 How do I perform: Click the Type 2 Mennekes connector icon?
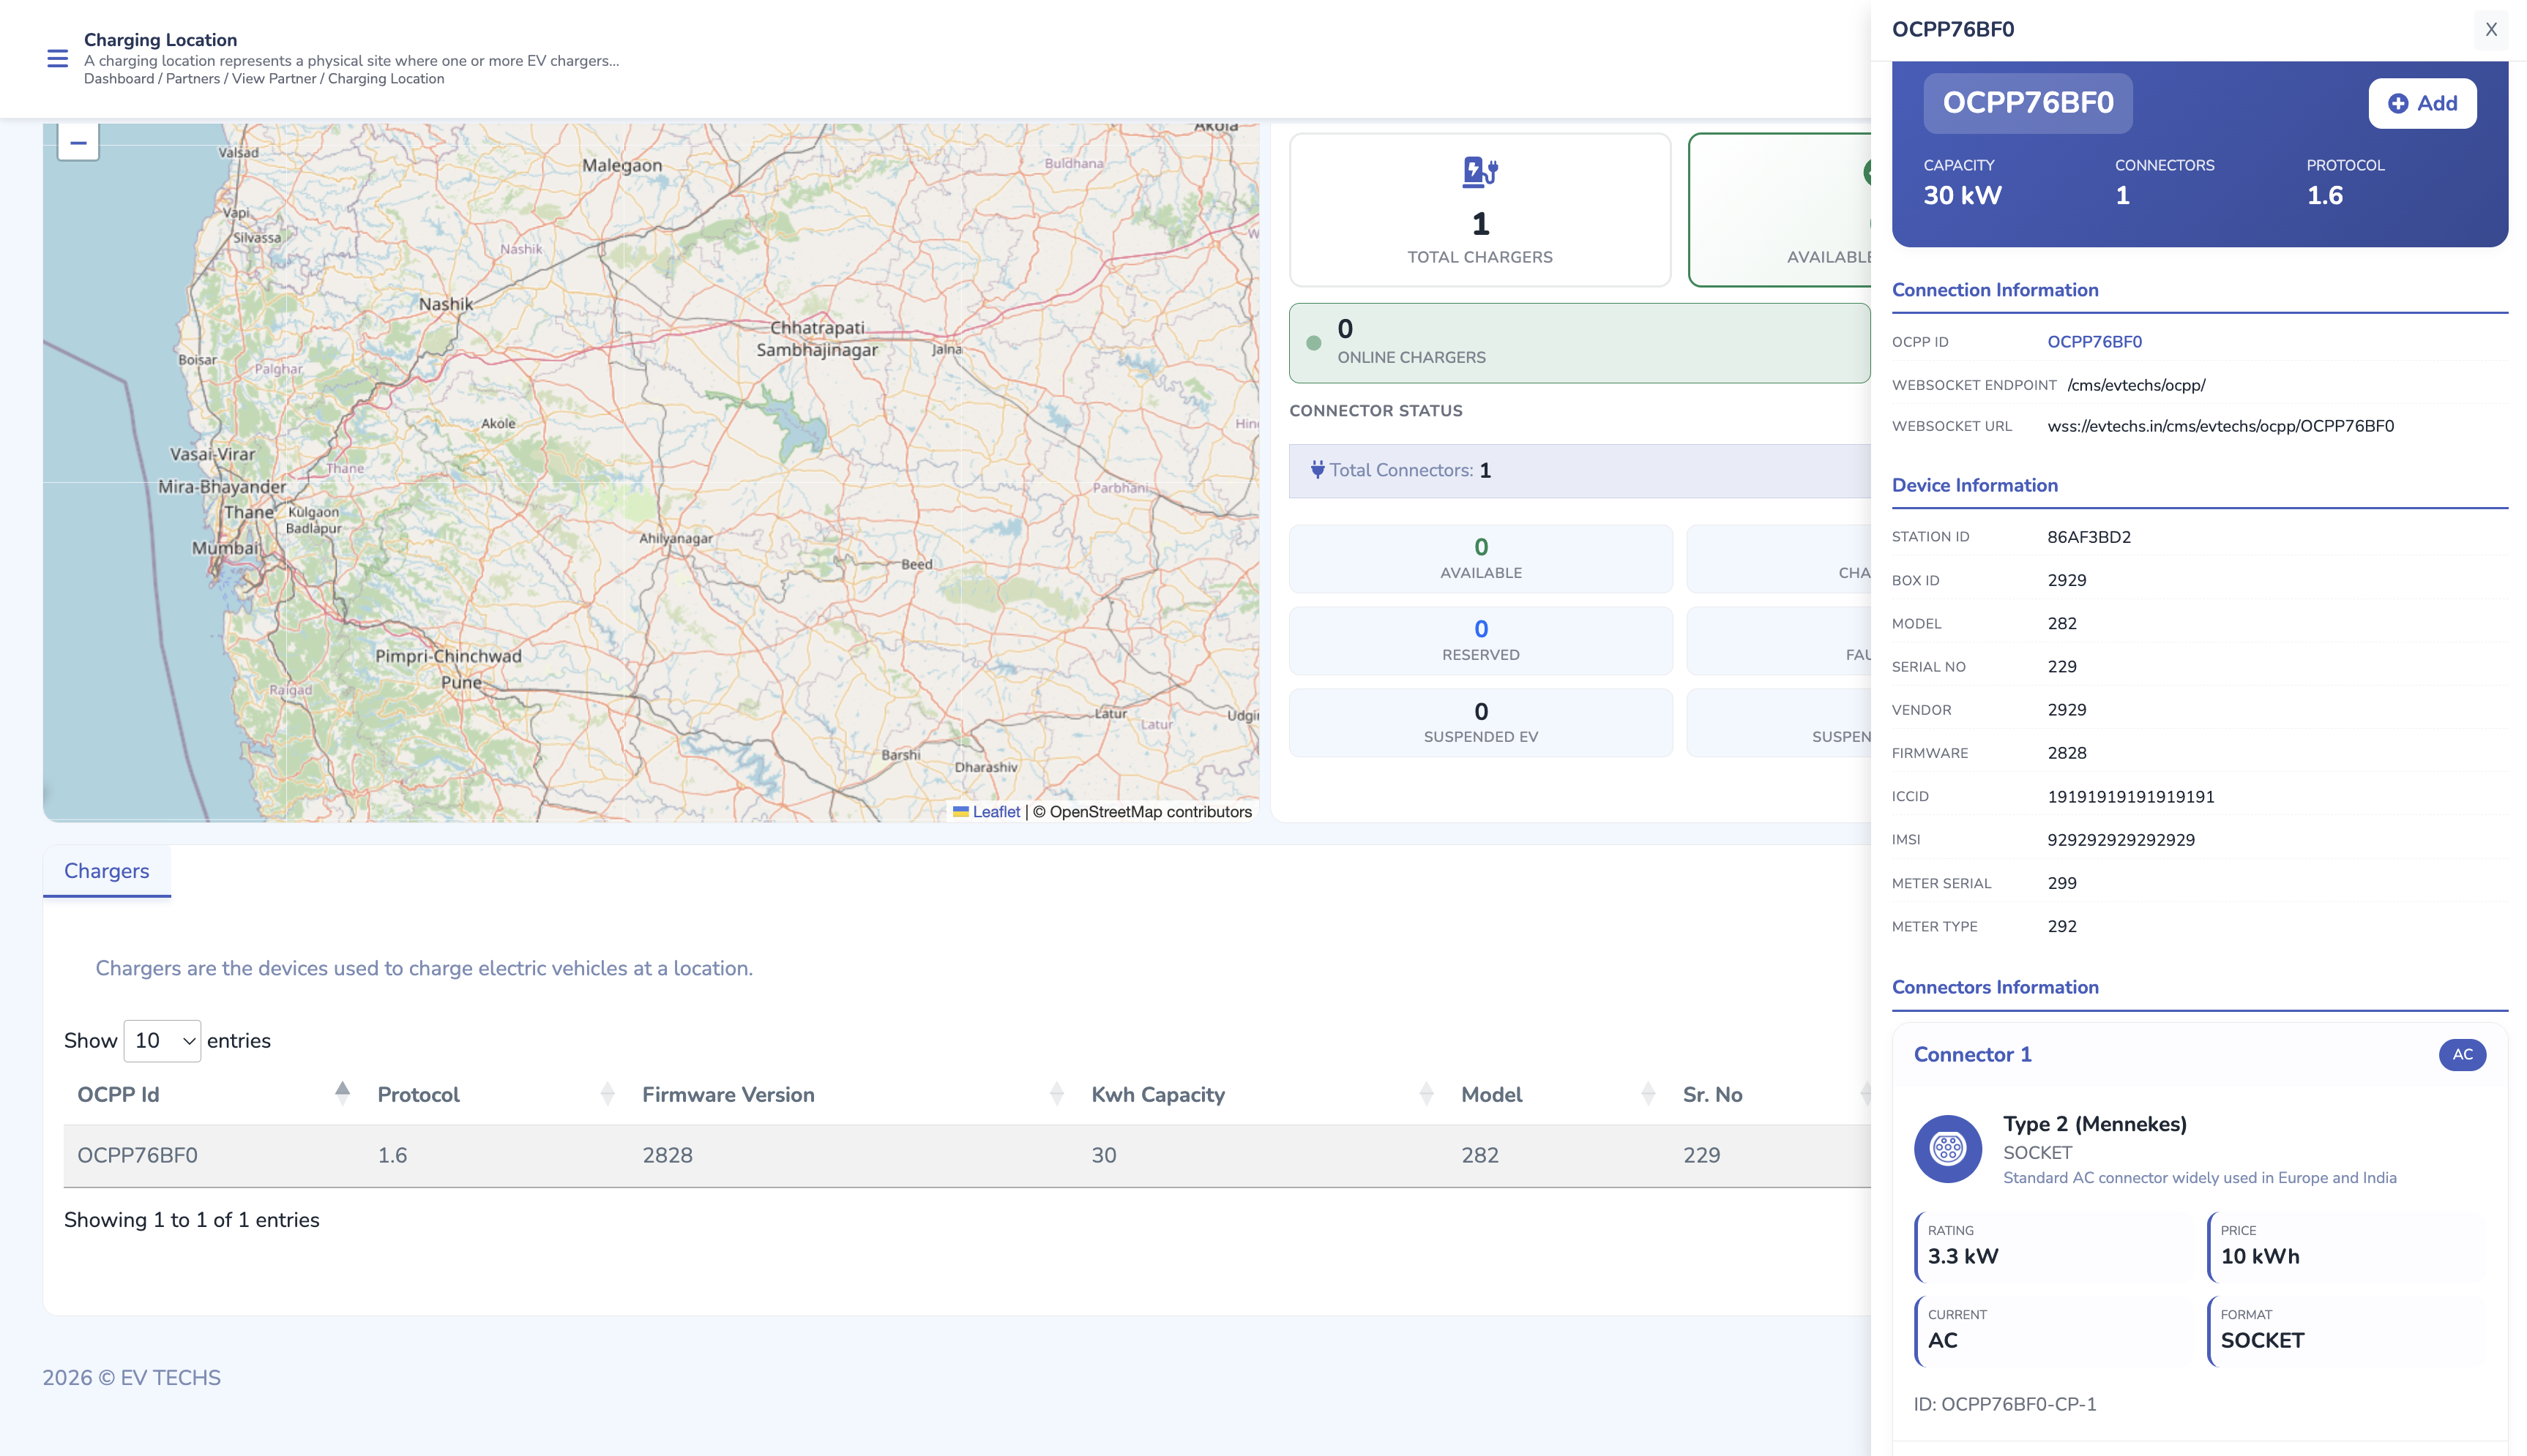1946,1148
